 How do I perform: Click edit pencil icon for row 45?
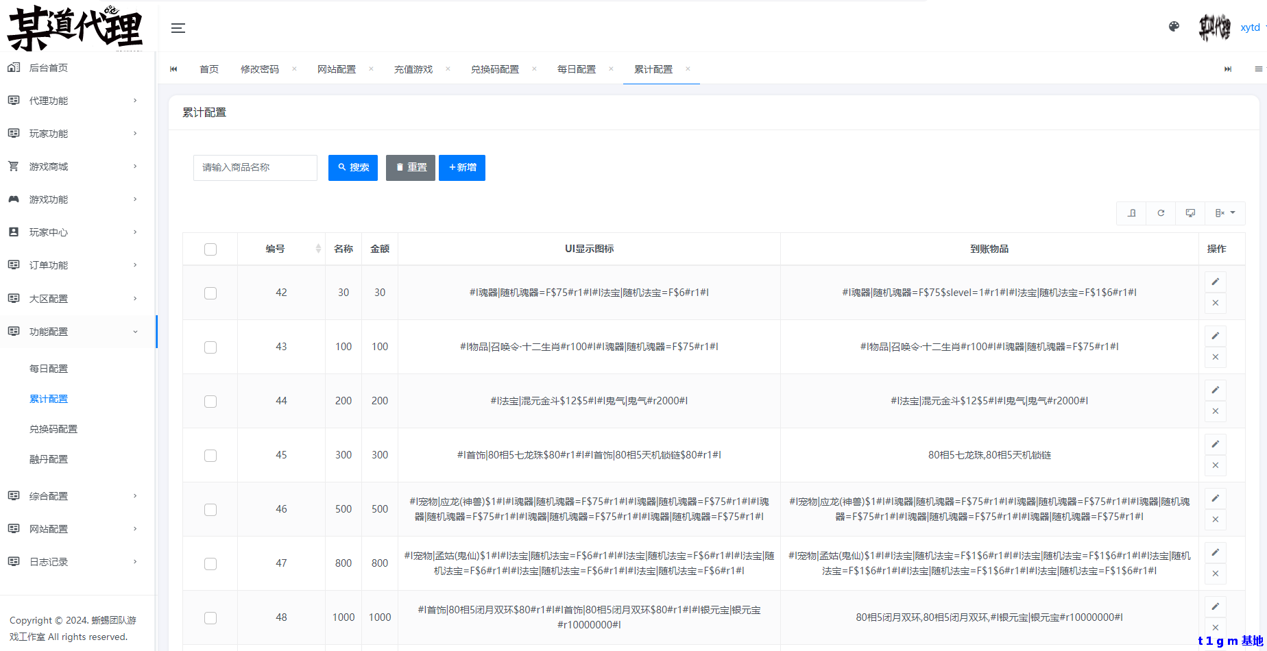tap(1215, 444)
